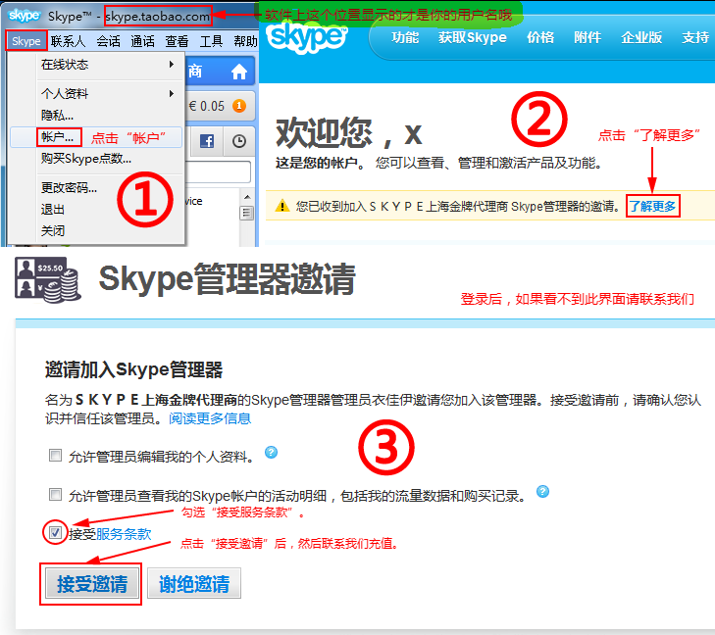Select 购买Skype点数... menu entry
The height and width of the screenshot is (635, 715).
pyautogui.click(x=96, y=159)
